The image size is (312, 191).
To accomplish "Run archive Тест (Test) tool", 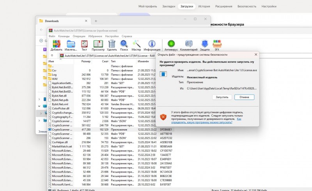I will [84, 45].
